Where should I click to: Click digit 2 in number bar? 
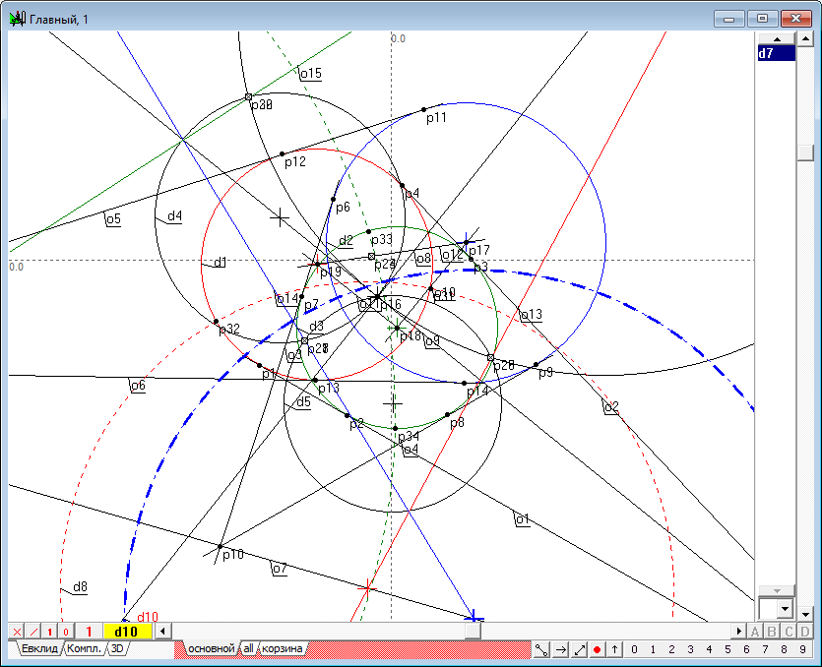pyautogui.click(x=671, y=649)
